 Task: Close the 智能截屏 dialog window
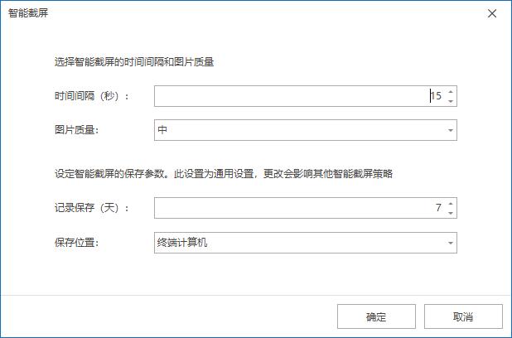[x=492, y=14]
